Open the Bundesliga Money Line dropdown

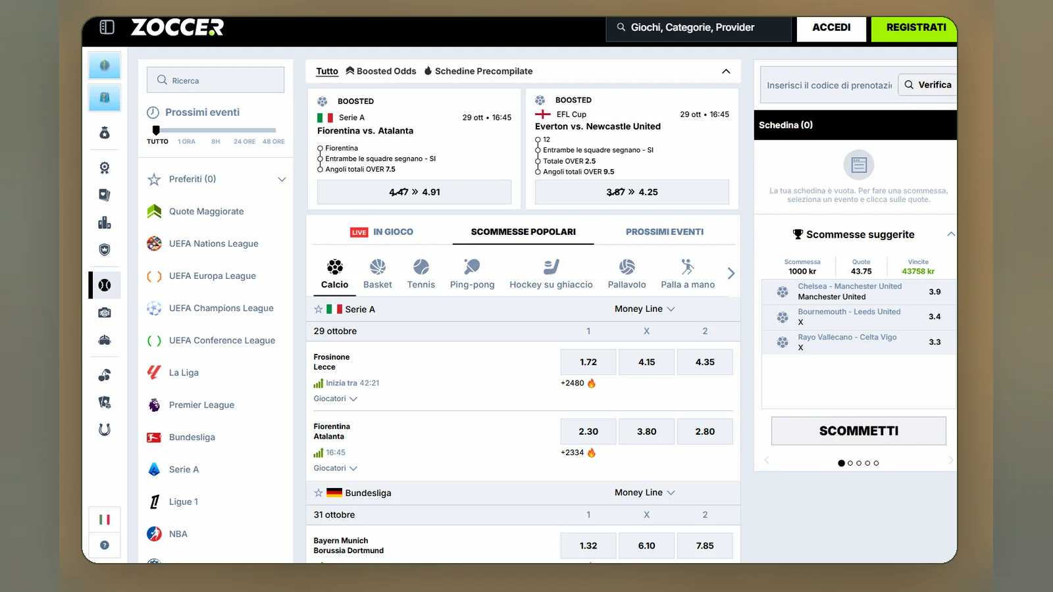645,493
